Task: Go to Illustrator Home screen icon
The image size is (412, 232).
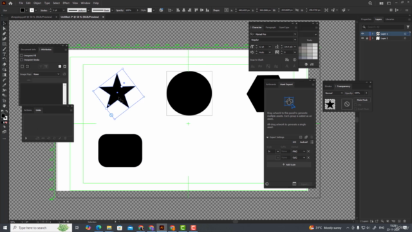Action: tap(10, 3)
